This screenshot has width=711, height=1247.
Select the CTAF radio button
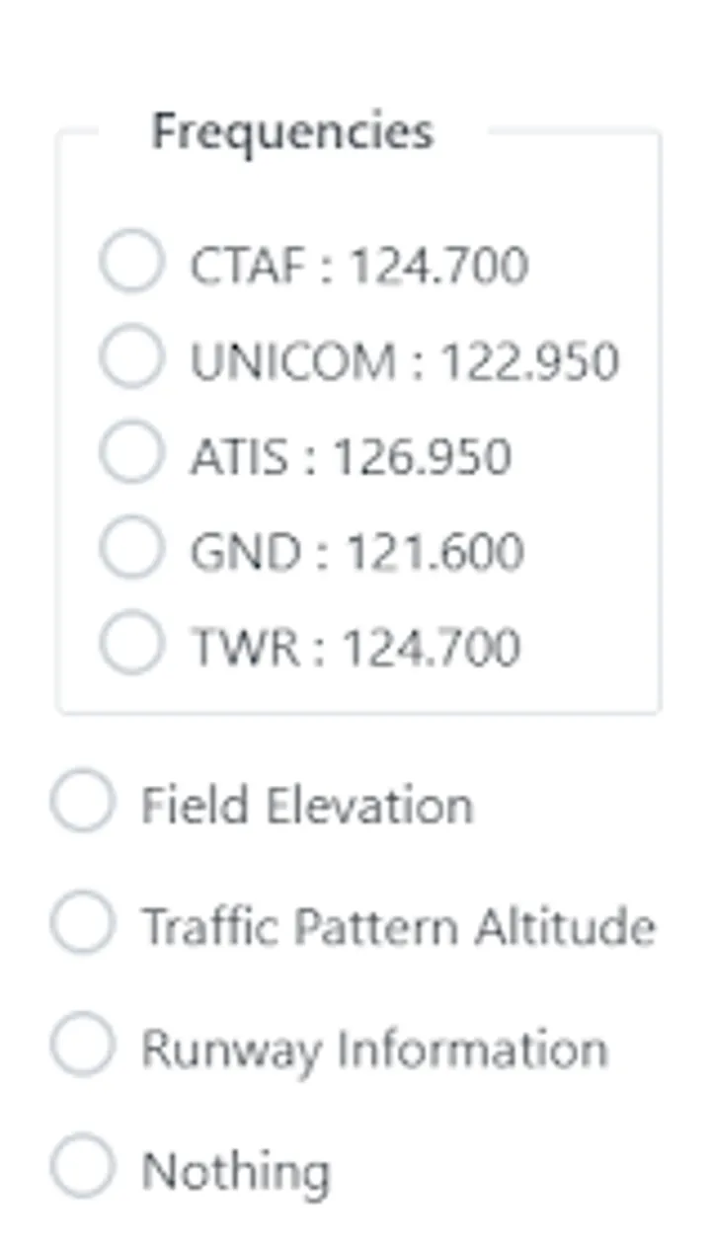point(131,262)
